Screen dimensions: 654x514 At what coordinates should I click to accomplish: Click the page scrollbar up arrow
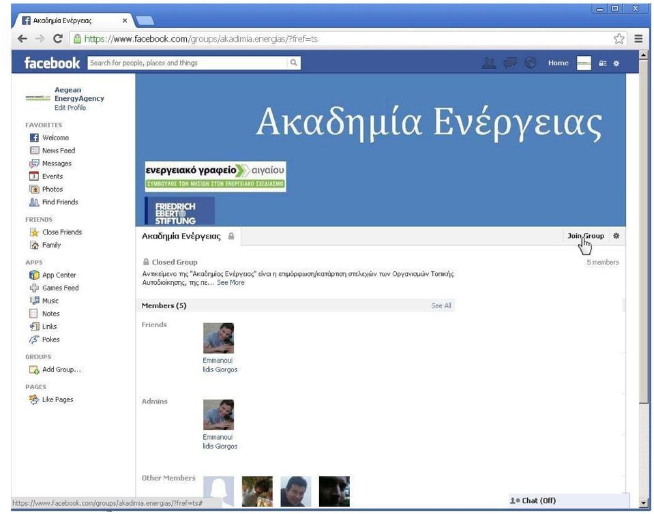[644, 55]
